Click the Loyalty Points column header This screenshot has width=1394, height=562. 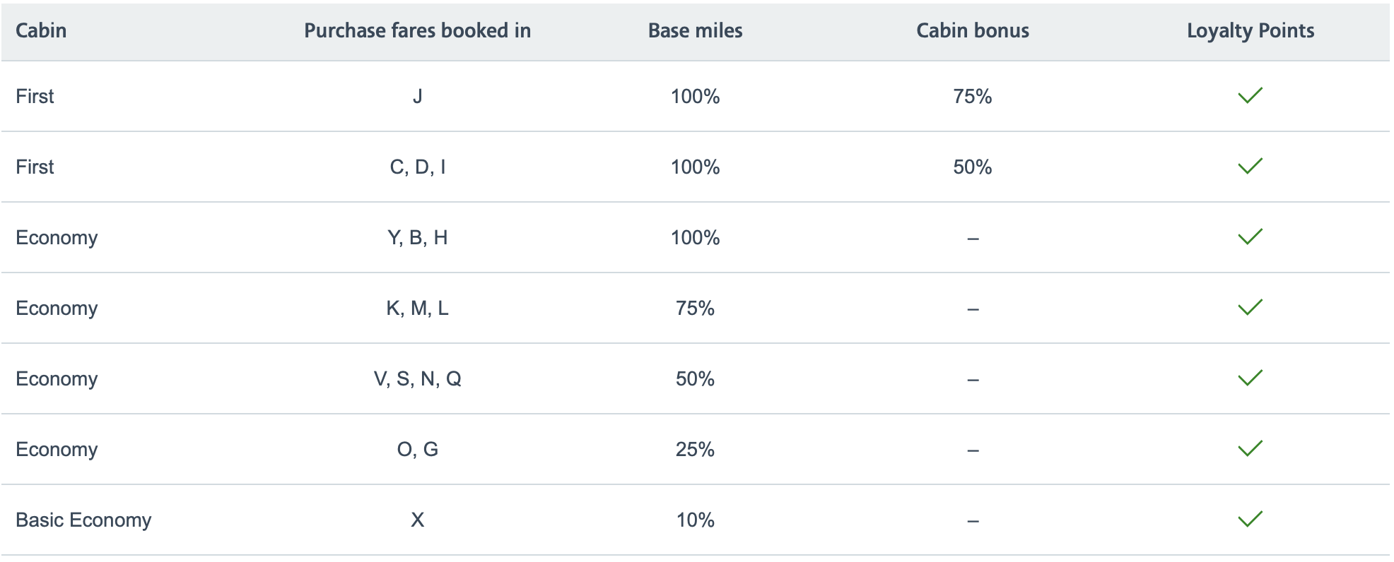pos(1250,30)
